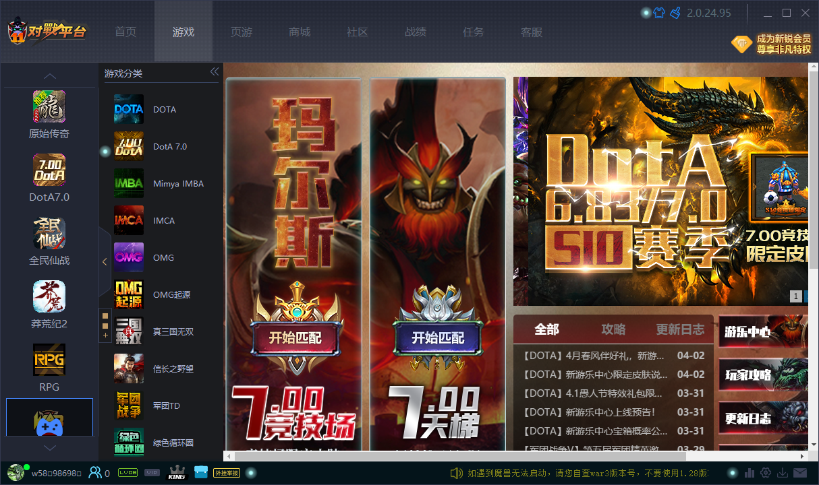The height and width of the screenshot is (485, 819).
Task: Click the DotA S10赛季 banner image
Action: point(660,191)
